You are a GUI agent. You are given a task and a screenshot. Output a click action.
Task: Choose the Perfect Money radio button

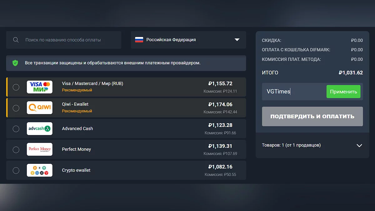click(16, 150)
